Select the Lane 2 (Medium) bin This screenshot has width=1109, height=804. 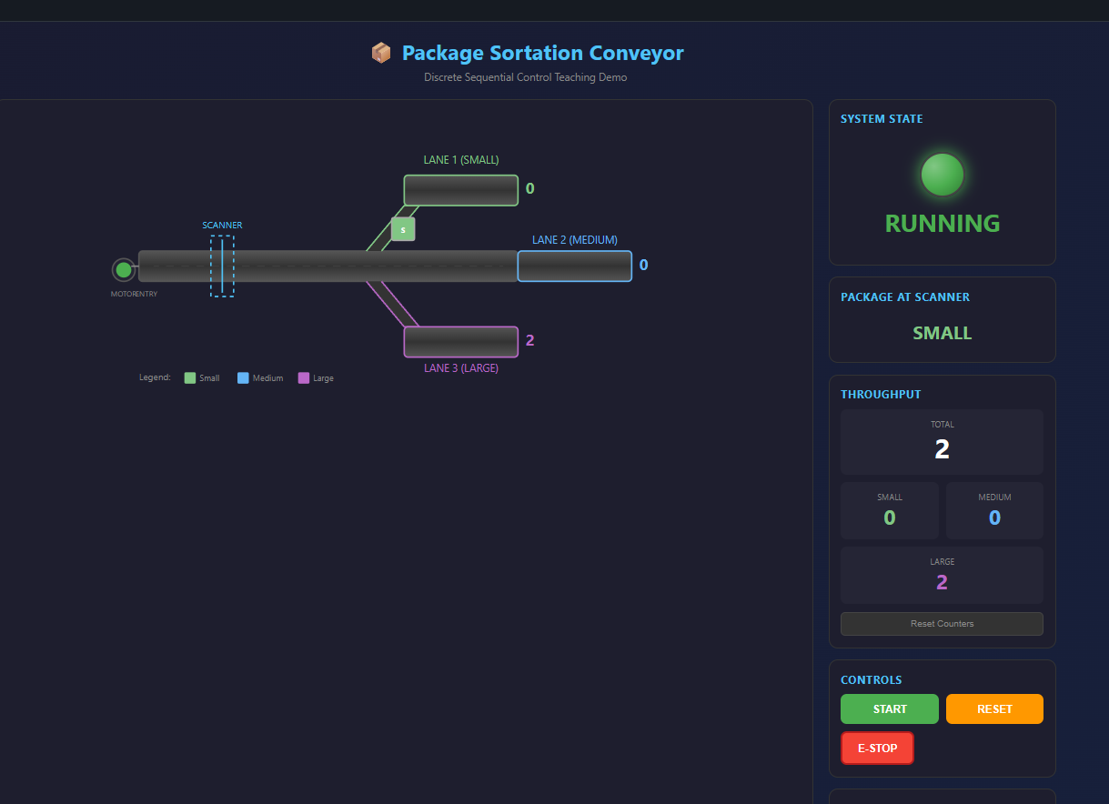point(574,266)
